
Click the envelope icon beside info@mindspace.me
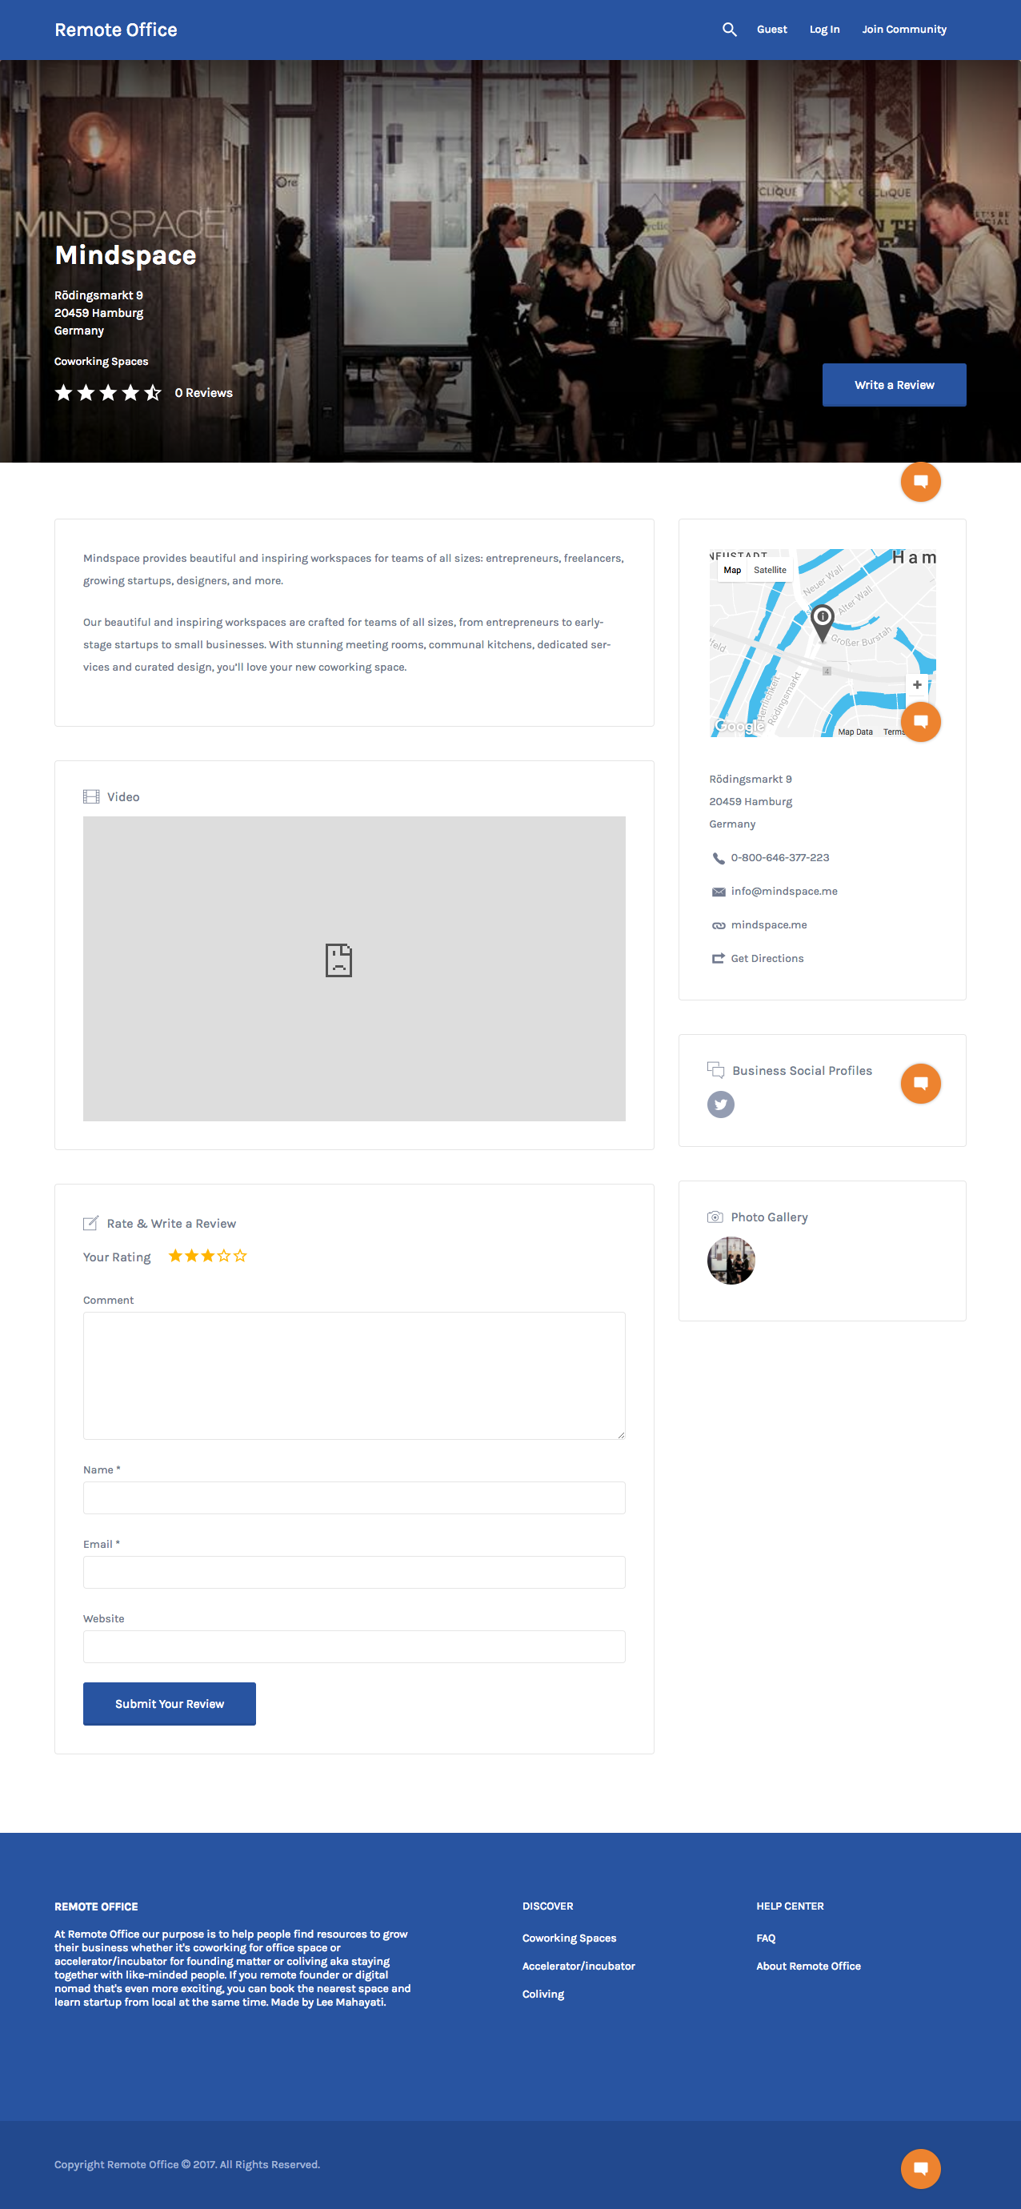point(719,892)
